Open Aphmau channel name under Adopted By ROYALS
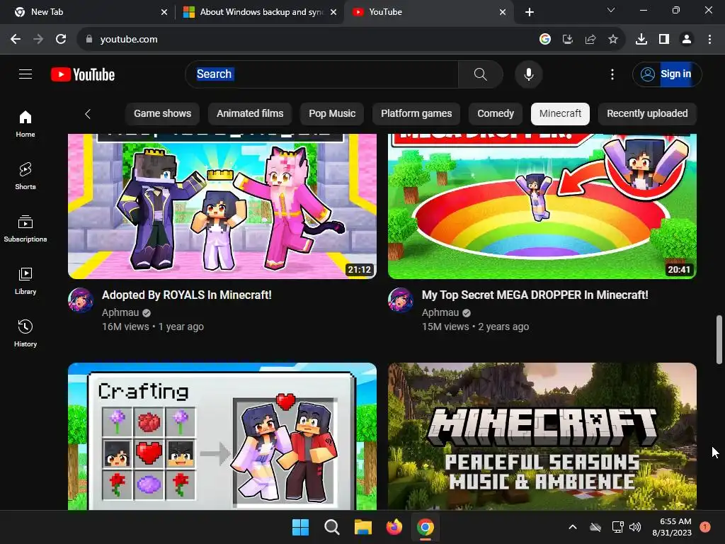This screenshot has width=725, height=544. pos(120,312)
